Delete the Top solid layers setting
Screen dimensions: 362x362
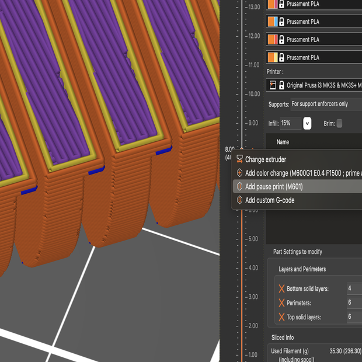[x=281, y=317]
